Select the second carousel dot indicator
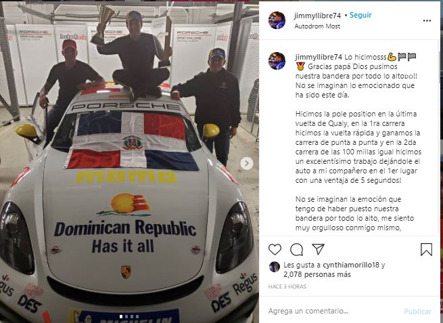Screen dimensions: 443x323 tap(126, 316)
